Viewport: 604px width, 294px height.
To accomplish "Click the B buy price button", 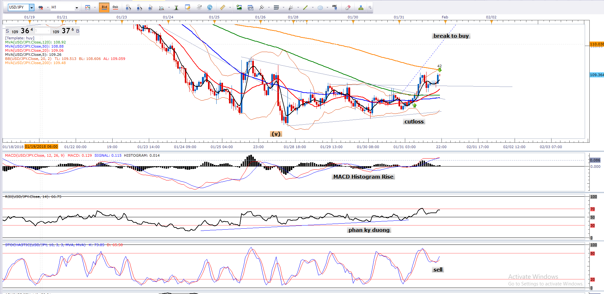I will [x=78, y=31].
